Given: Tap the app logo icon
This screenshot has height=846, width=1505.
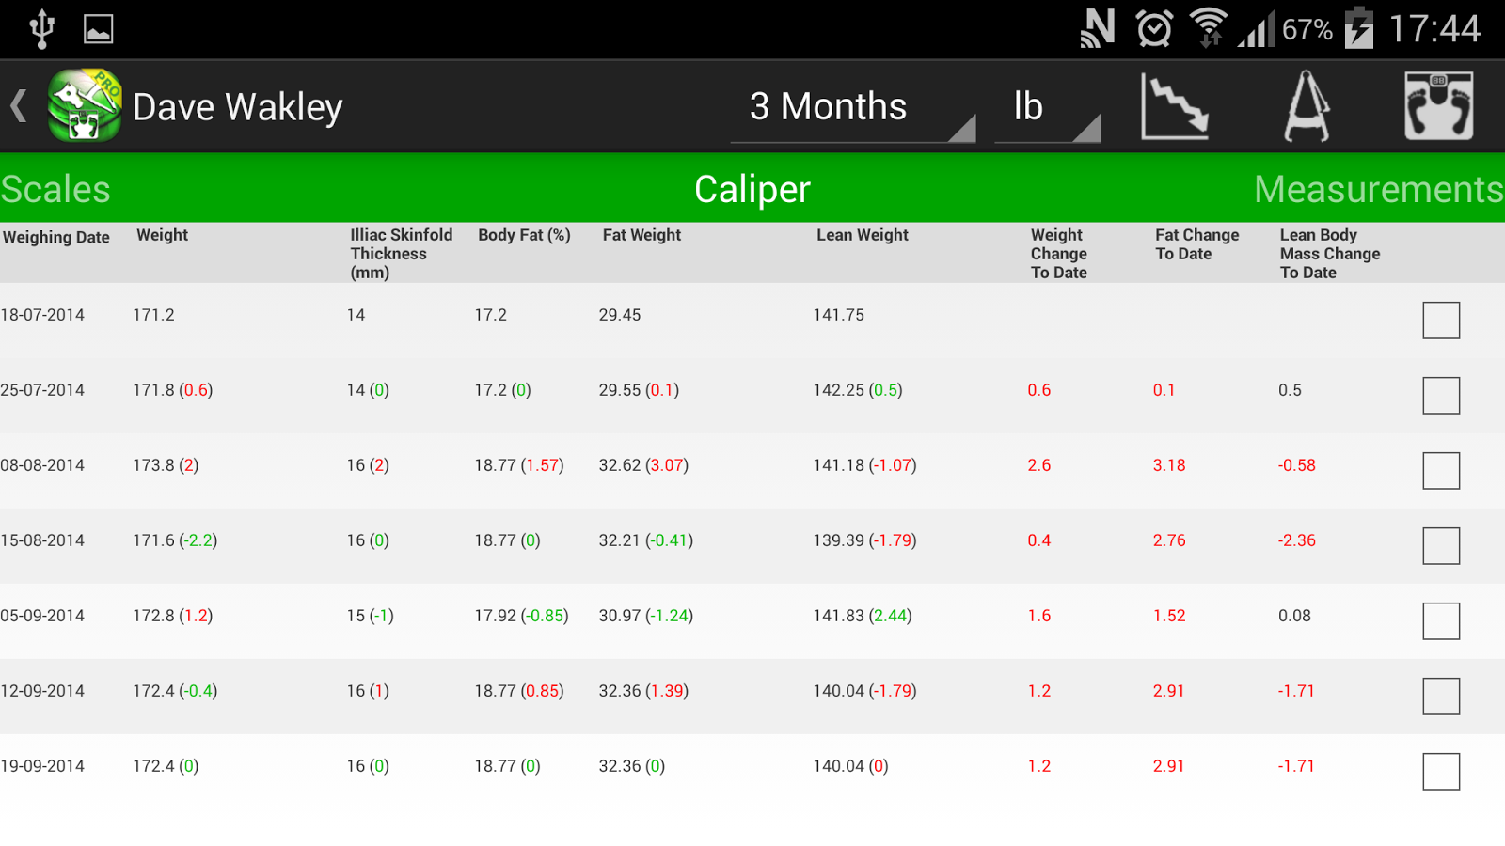Looking at the screenshot, I should [x=83, y=105].
